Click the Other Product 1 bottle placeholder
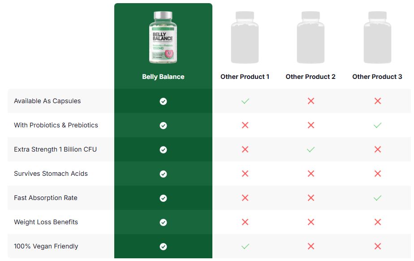The image size is (414, 261). coord(245,37)
